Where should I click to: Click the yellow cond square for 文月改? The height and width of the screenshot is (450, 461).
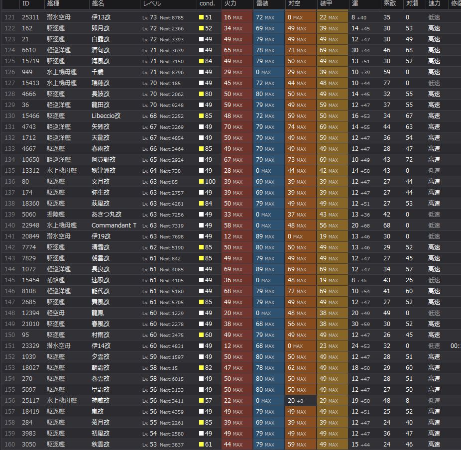pos(202,182)
